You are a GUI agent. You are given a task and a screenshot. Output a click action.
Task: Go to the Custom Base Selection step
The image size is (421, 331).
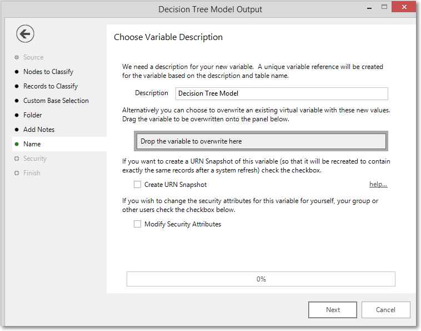(56, 101)
